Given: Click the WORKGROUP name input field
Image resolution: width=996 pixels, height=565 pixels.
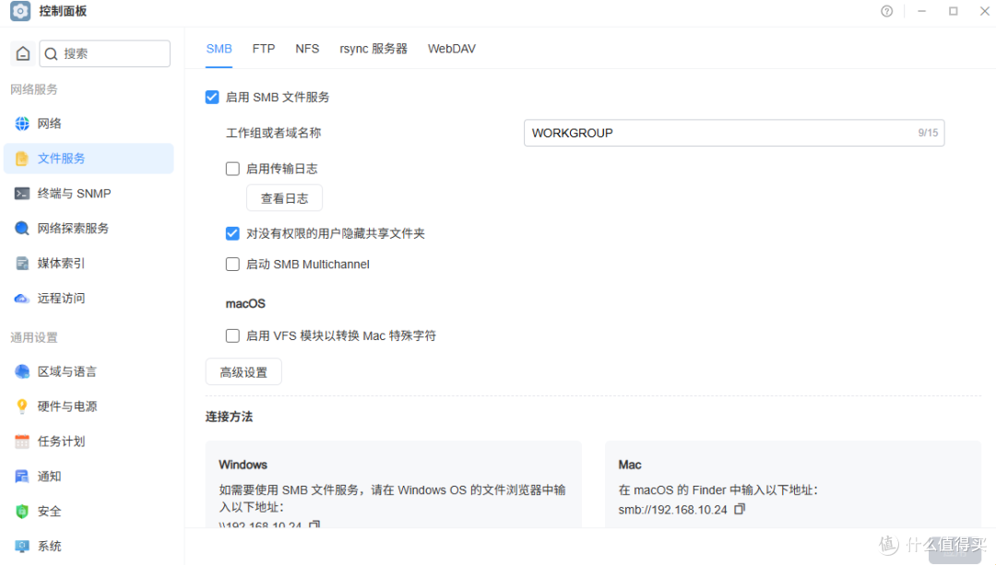Looking at the screenshot, I should click(734, 133).
